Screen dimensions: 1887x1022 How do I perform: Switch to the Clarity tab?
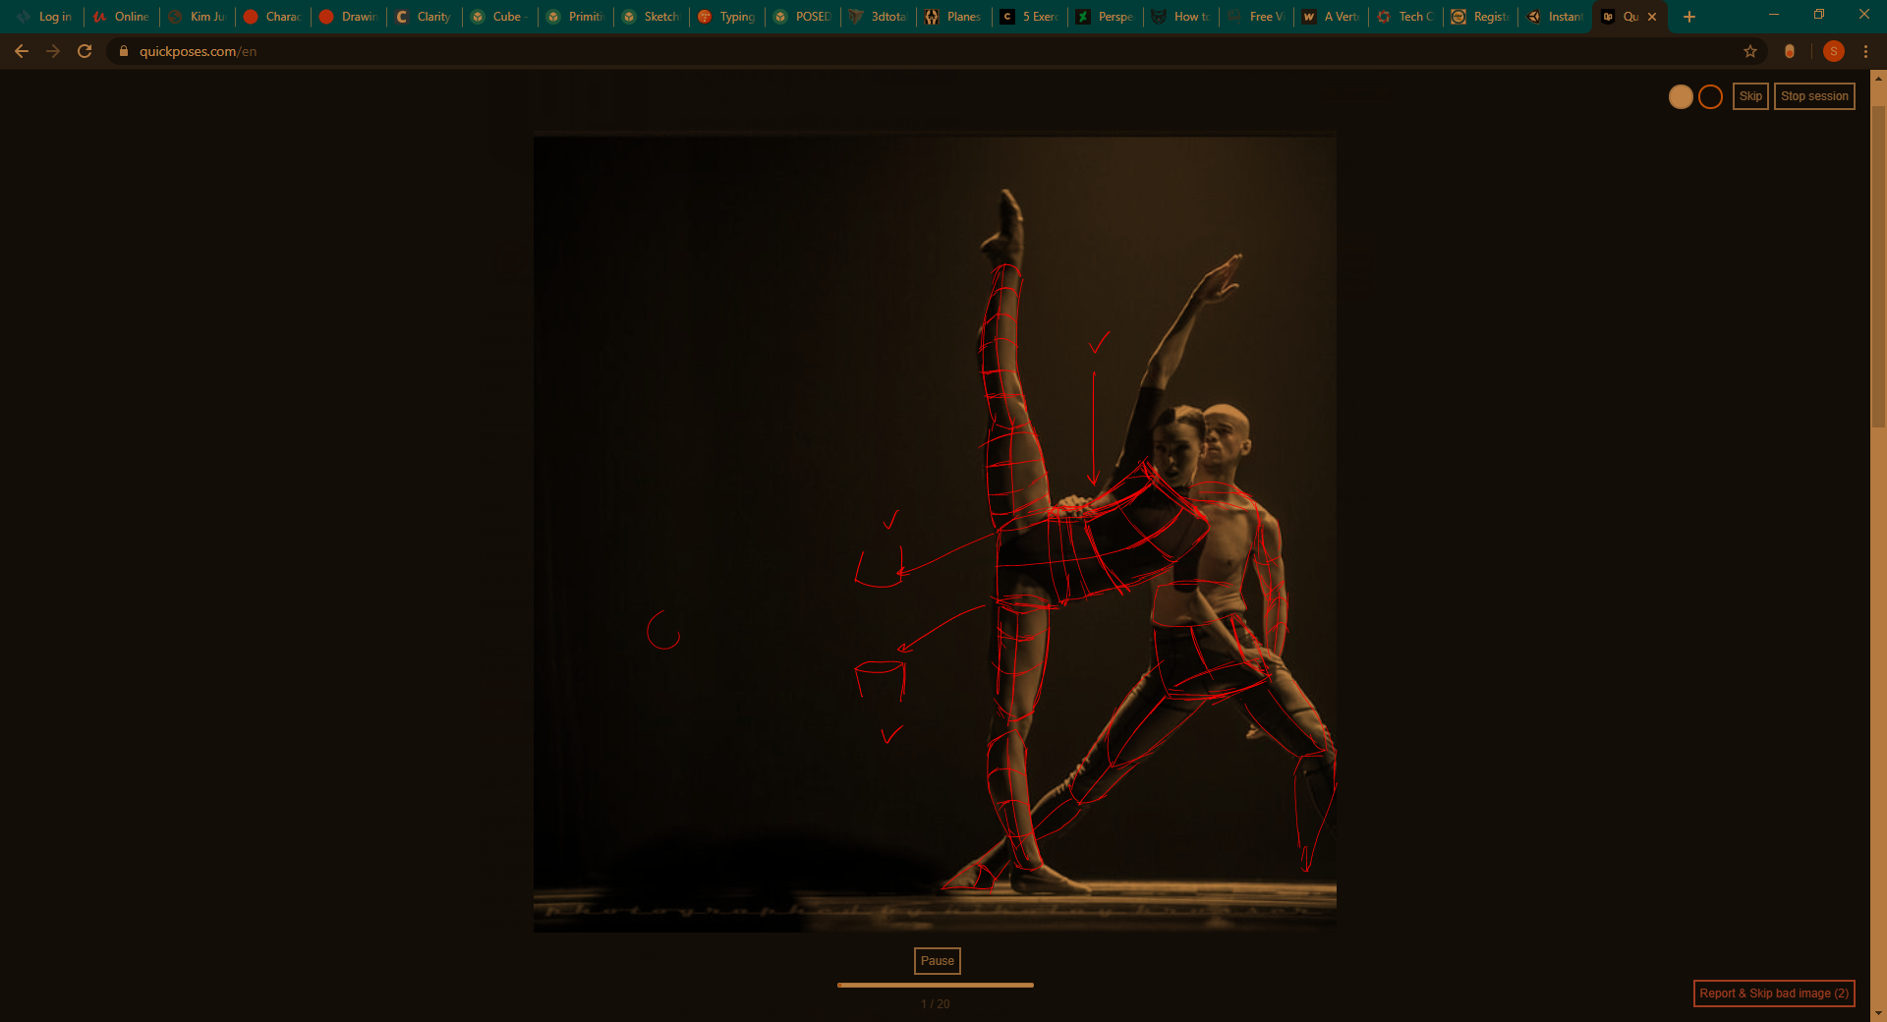[424, 17]
